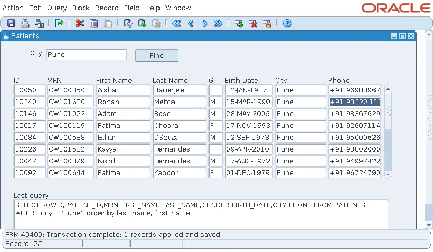Click the Execute Query toolbar icon

(x=142, y=24)
